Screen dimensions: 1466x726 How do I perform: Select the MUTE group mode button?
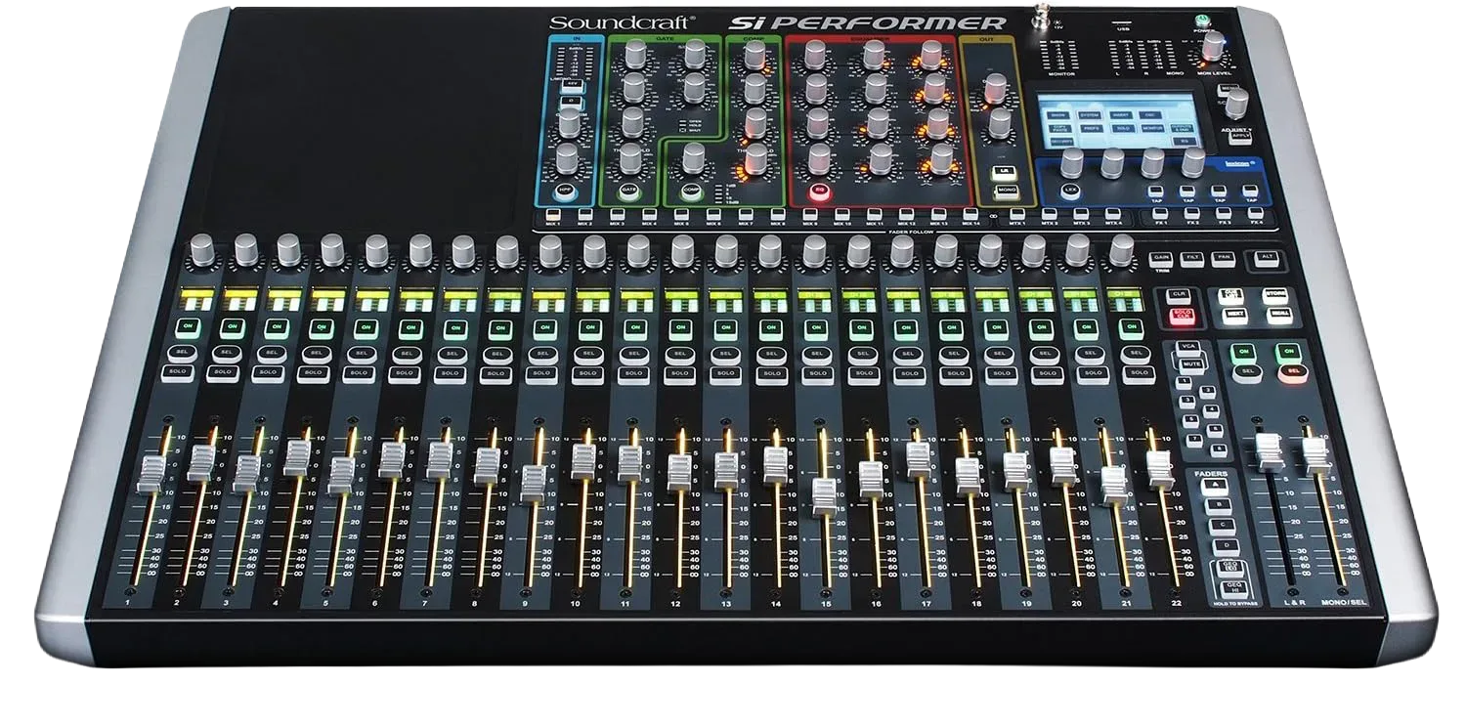coord(1192,365)
